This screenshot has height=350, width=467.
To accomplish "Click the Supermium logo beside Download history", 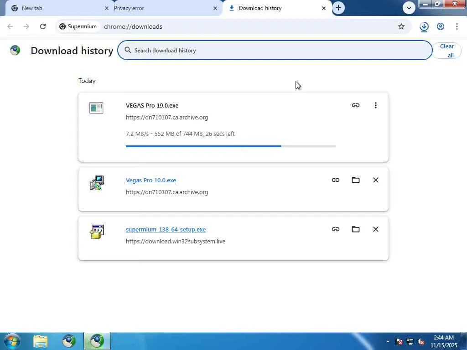I will point(15,50).
